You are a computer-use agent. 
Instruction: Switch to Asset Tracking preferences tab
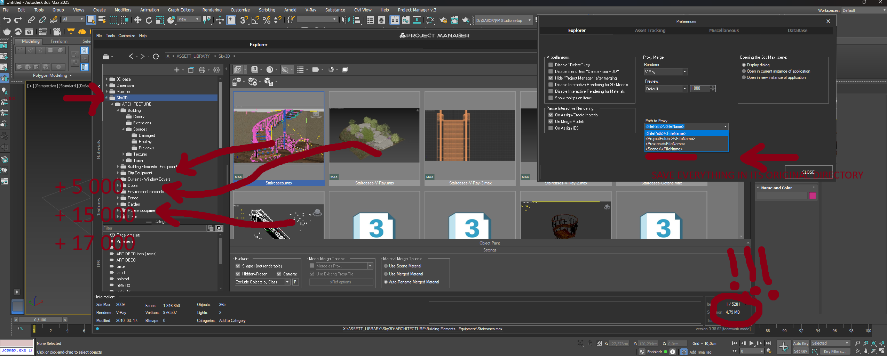point(650,30)
